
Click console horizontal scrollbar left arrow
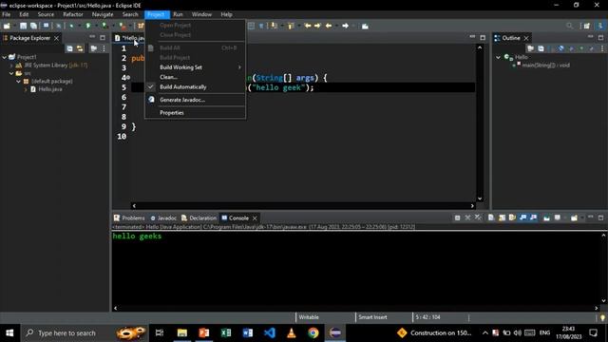coord(115,308)
